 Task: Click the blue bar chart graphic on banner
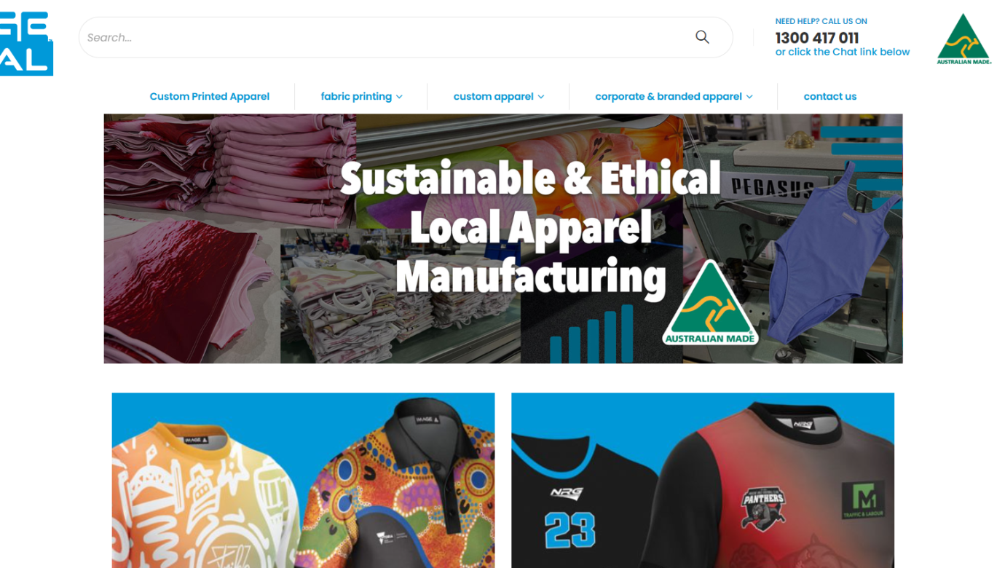pos(591,334)
